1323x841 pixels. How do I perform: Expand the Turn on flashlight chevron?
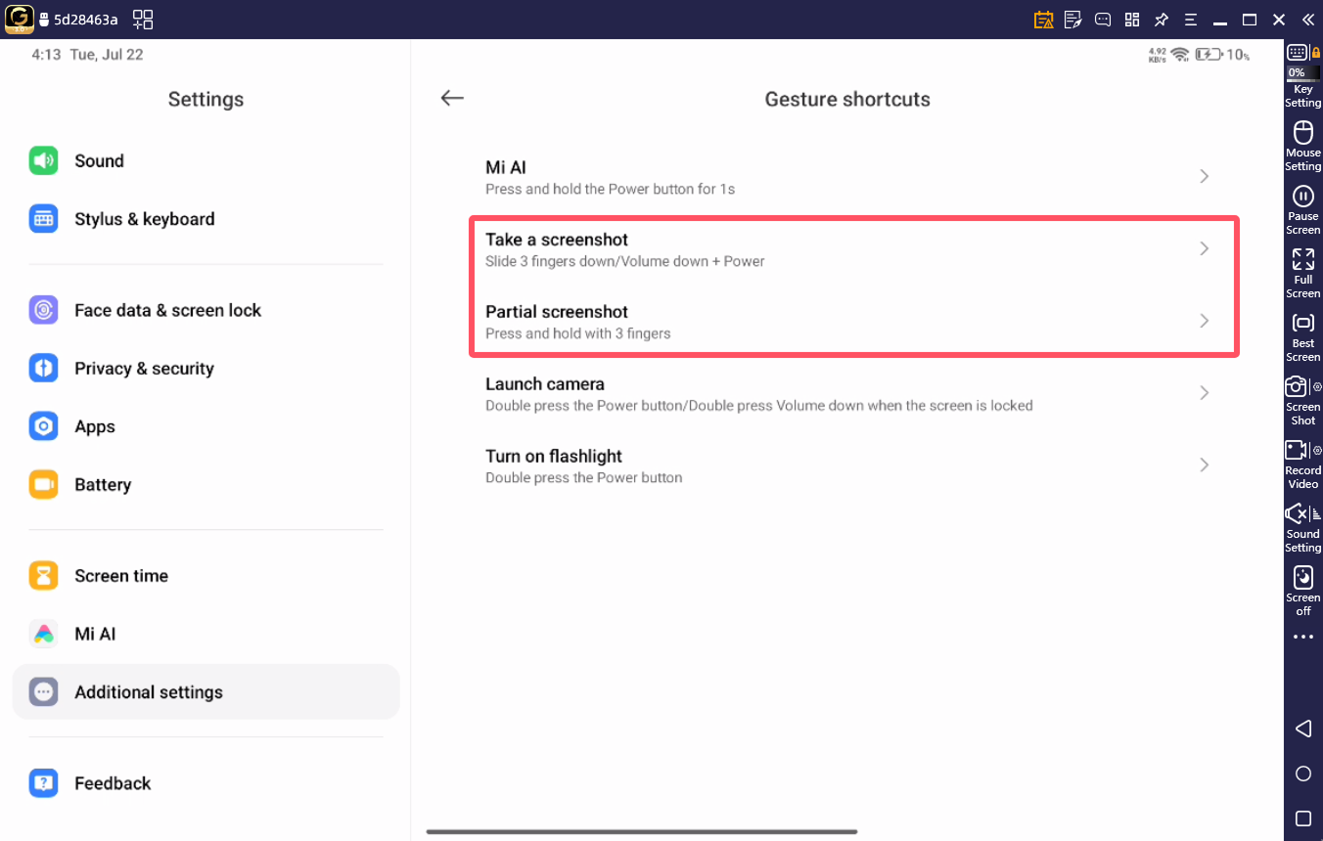[x=1205, y=465]
